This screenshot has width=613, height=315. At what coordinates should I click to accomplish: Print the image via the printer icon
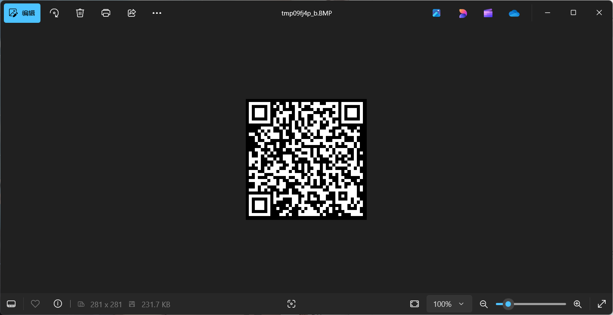[x=106, y=13]
